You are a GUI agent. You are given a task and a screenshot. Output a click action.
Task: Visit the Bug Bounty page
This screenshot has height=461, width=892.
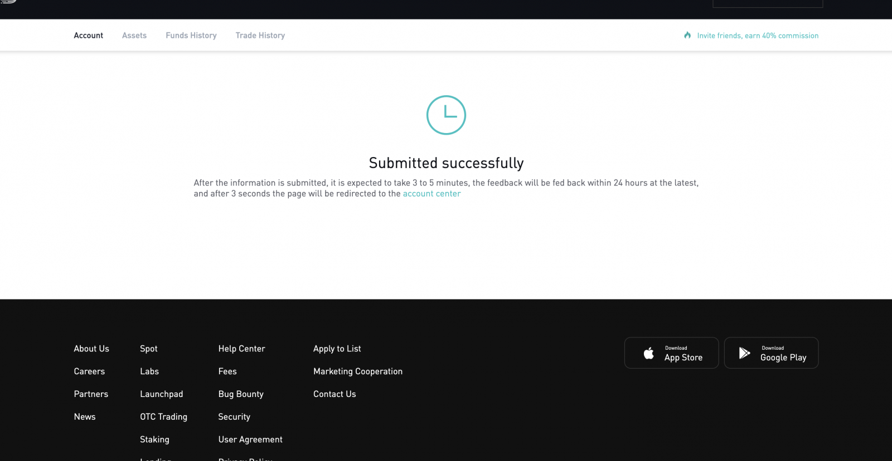pos(241,394)
